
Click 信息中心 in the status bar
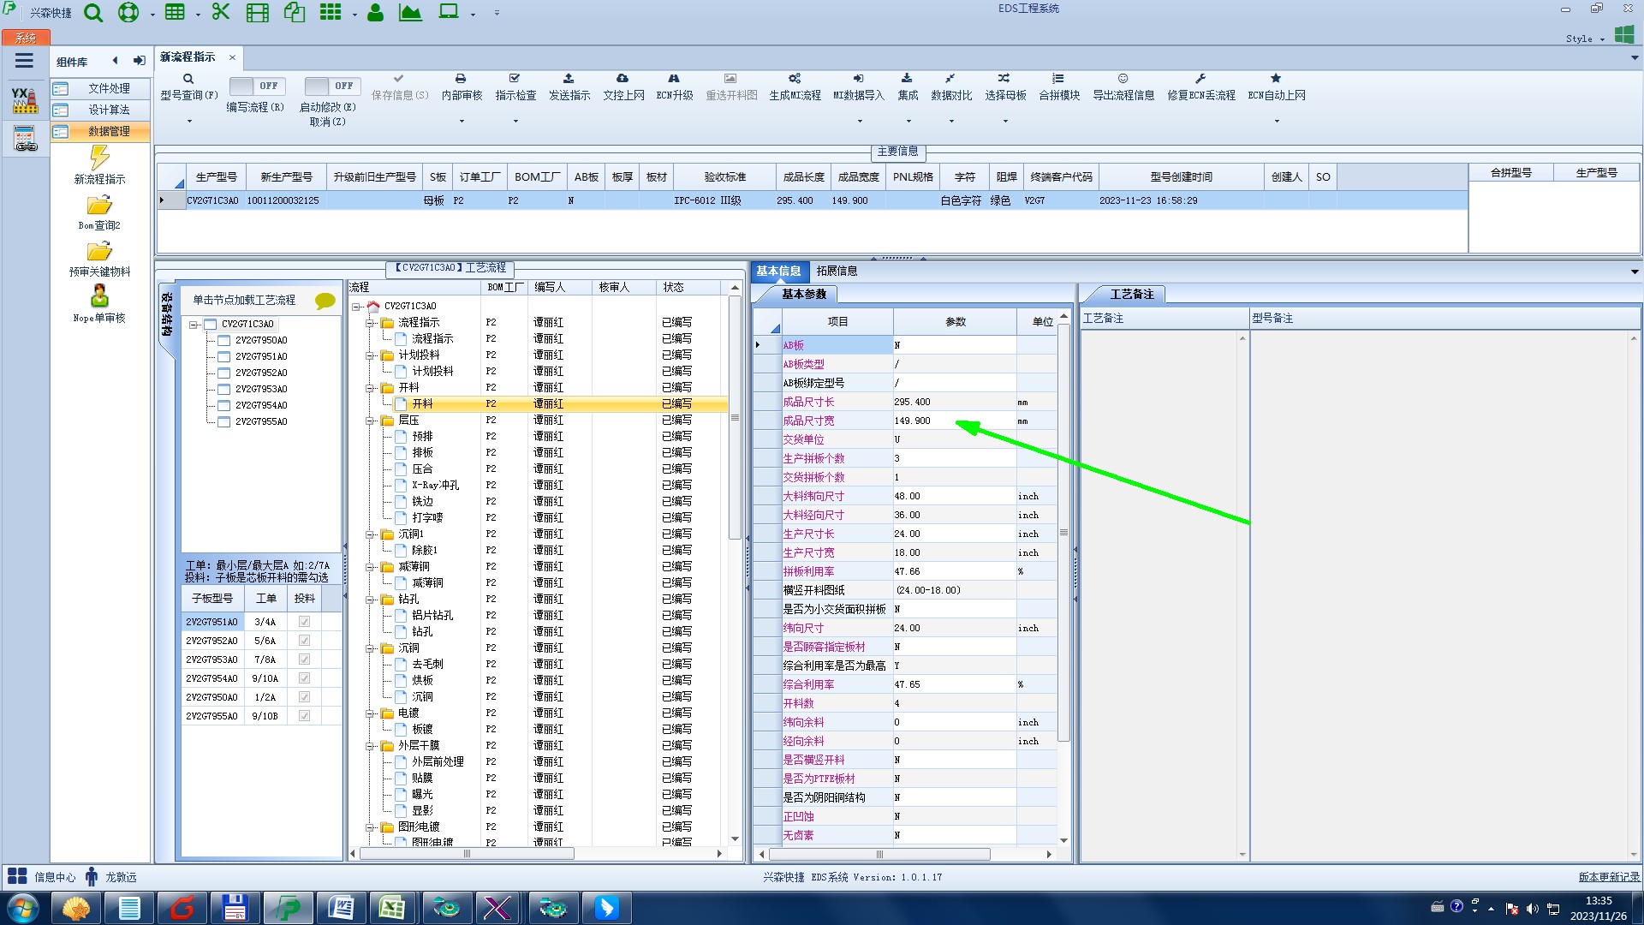coord(54,877)
